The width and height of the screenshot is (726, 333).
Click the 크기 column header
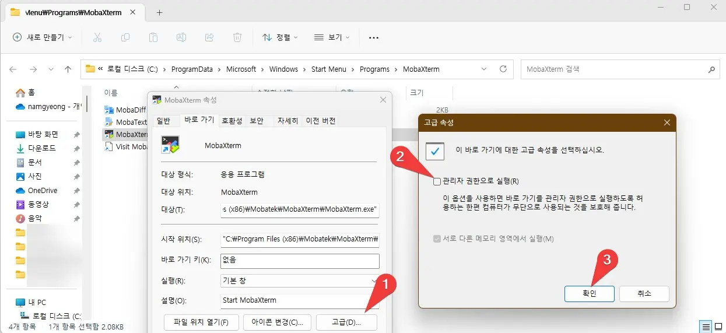(417, 92)
